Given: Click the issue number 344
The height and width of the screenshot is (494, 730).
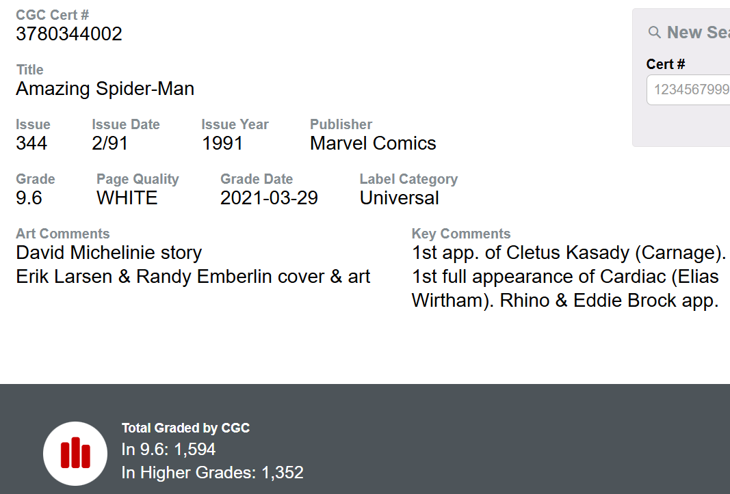Looking at the screenshot, I should 31,143.
